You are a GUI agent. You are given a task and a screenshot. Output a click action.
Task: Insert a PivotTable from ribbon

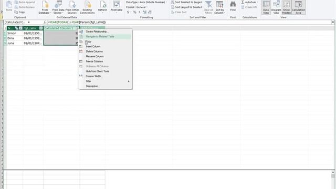tap(117, 6)
